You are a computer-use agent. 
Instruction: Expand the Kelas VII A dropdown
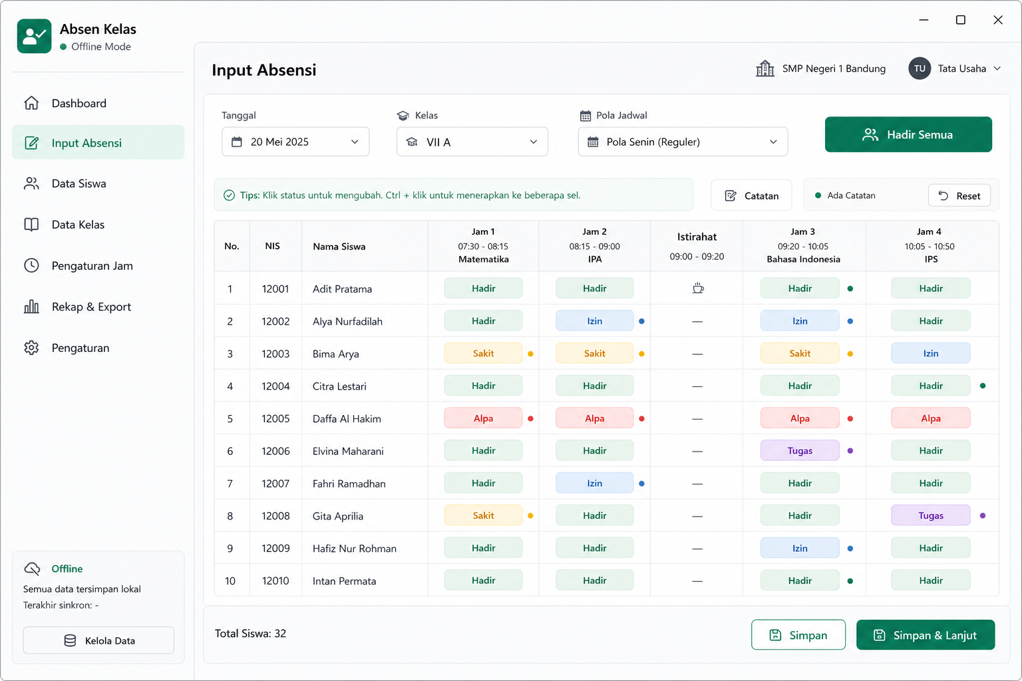tap(472, 142)
